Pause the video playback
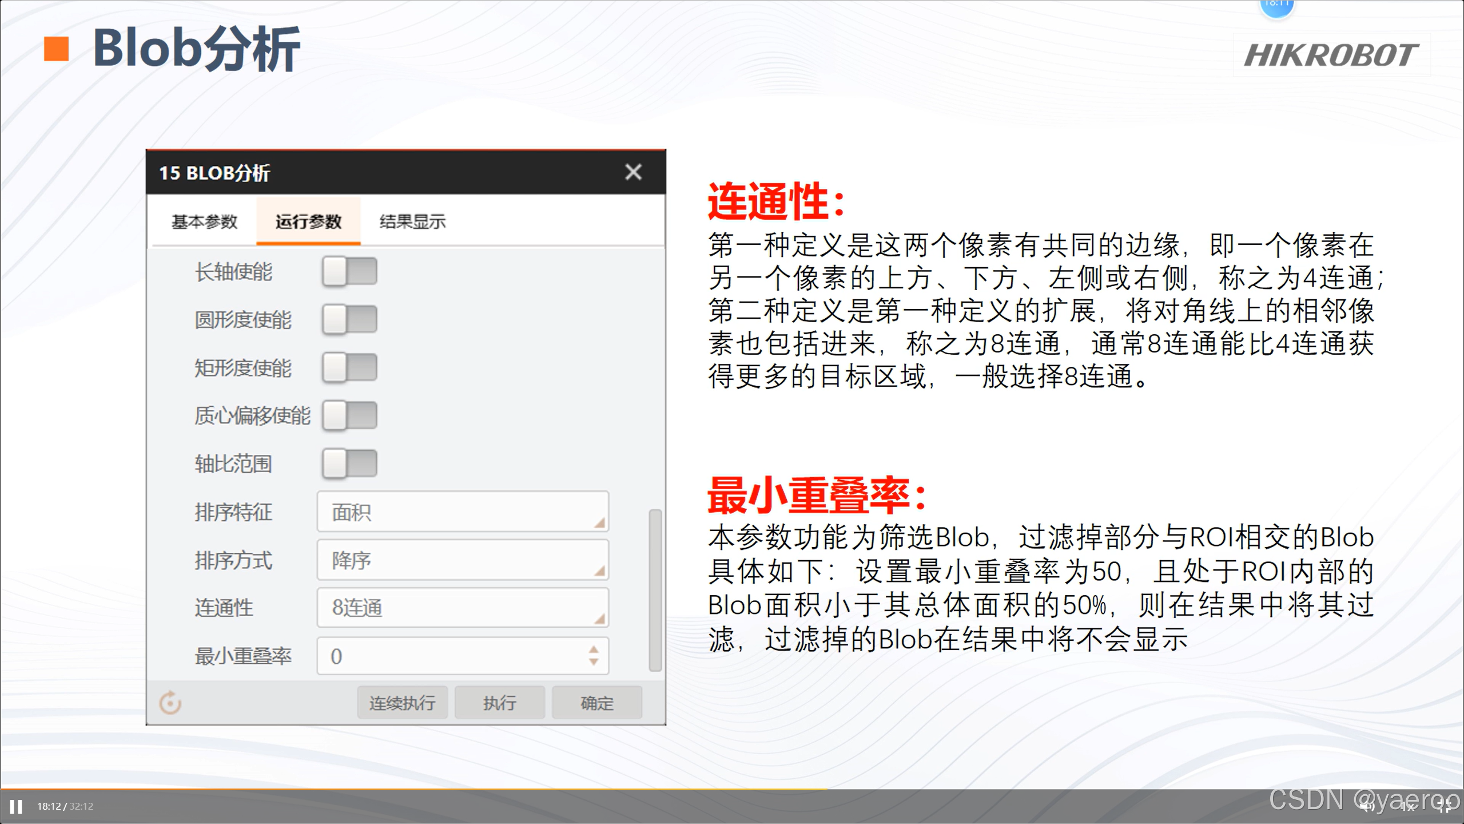 point(16,807)
